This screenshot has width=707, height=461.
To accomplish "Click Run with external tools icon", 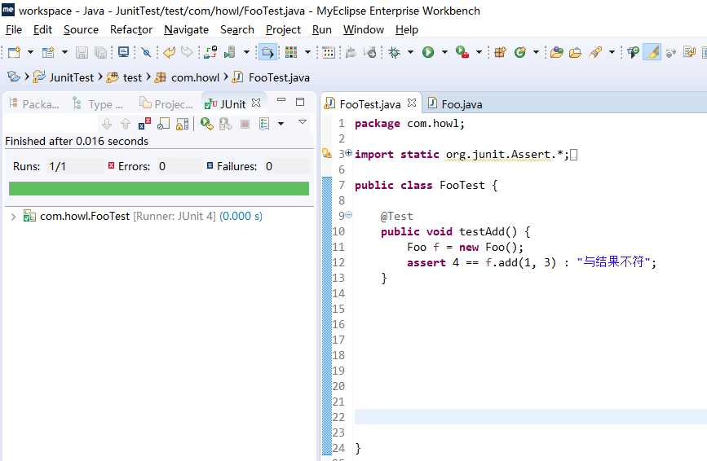I will pyautogui.click(x=462, y=52).
